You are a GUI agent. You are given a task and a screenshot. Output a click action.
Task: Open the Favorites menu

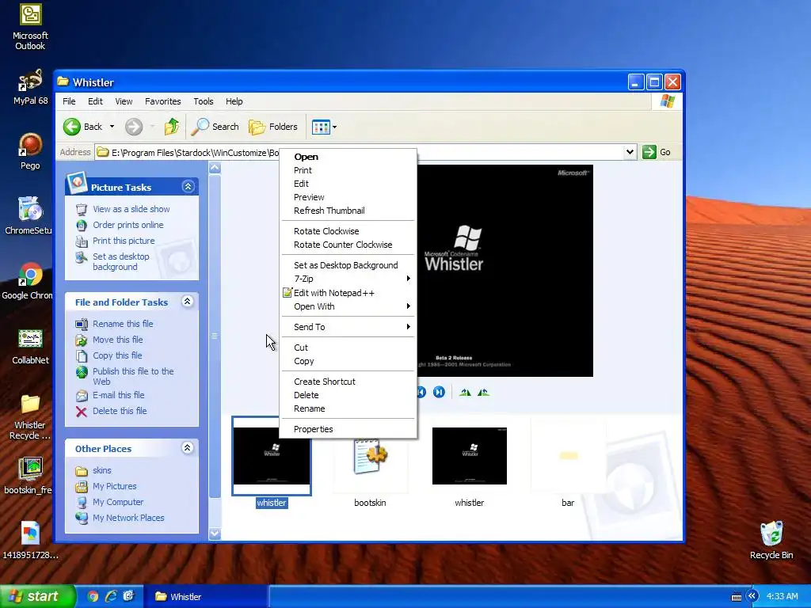click(x=163, y=101)
